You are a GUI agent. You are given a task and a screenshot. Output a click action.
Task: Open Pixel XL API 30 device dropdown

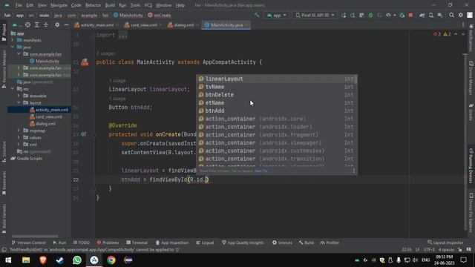pyautogui.click(x=315, y=15)
